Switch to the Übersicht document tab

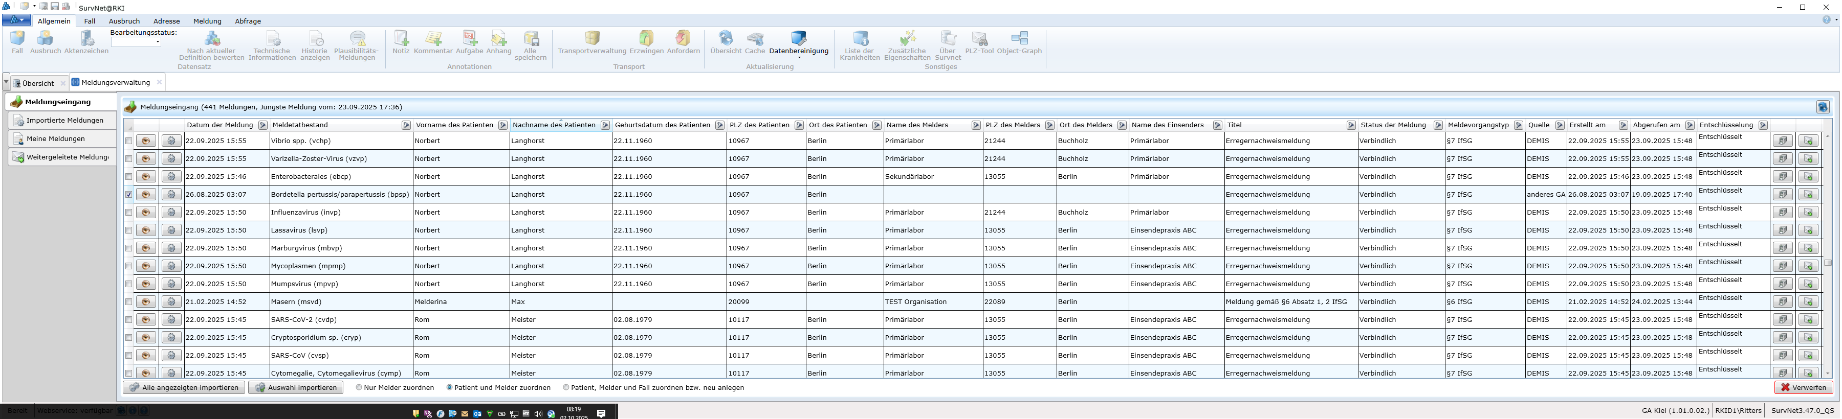[x=37, y=83]
